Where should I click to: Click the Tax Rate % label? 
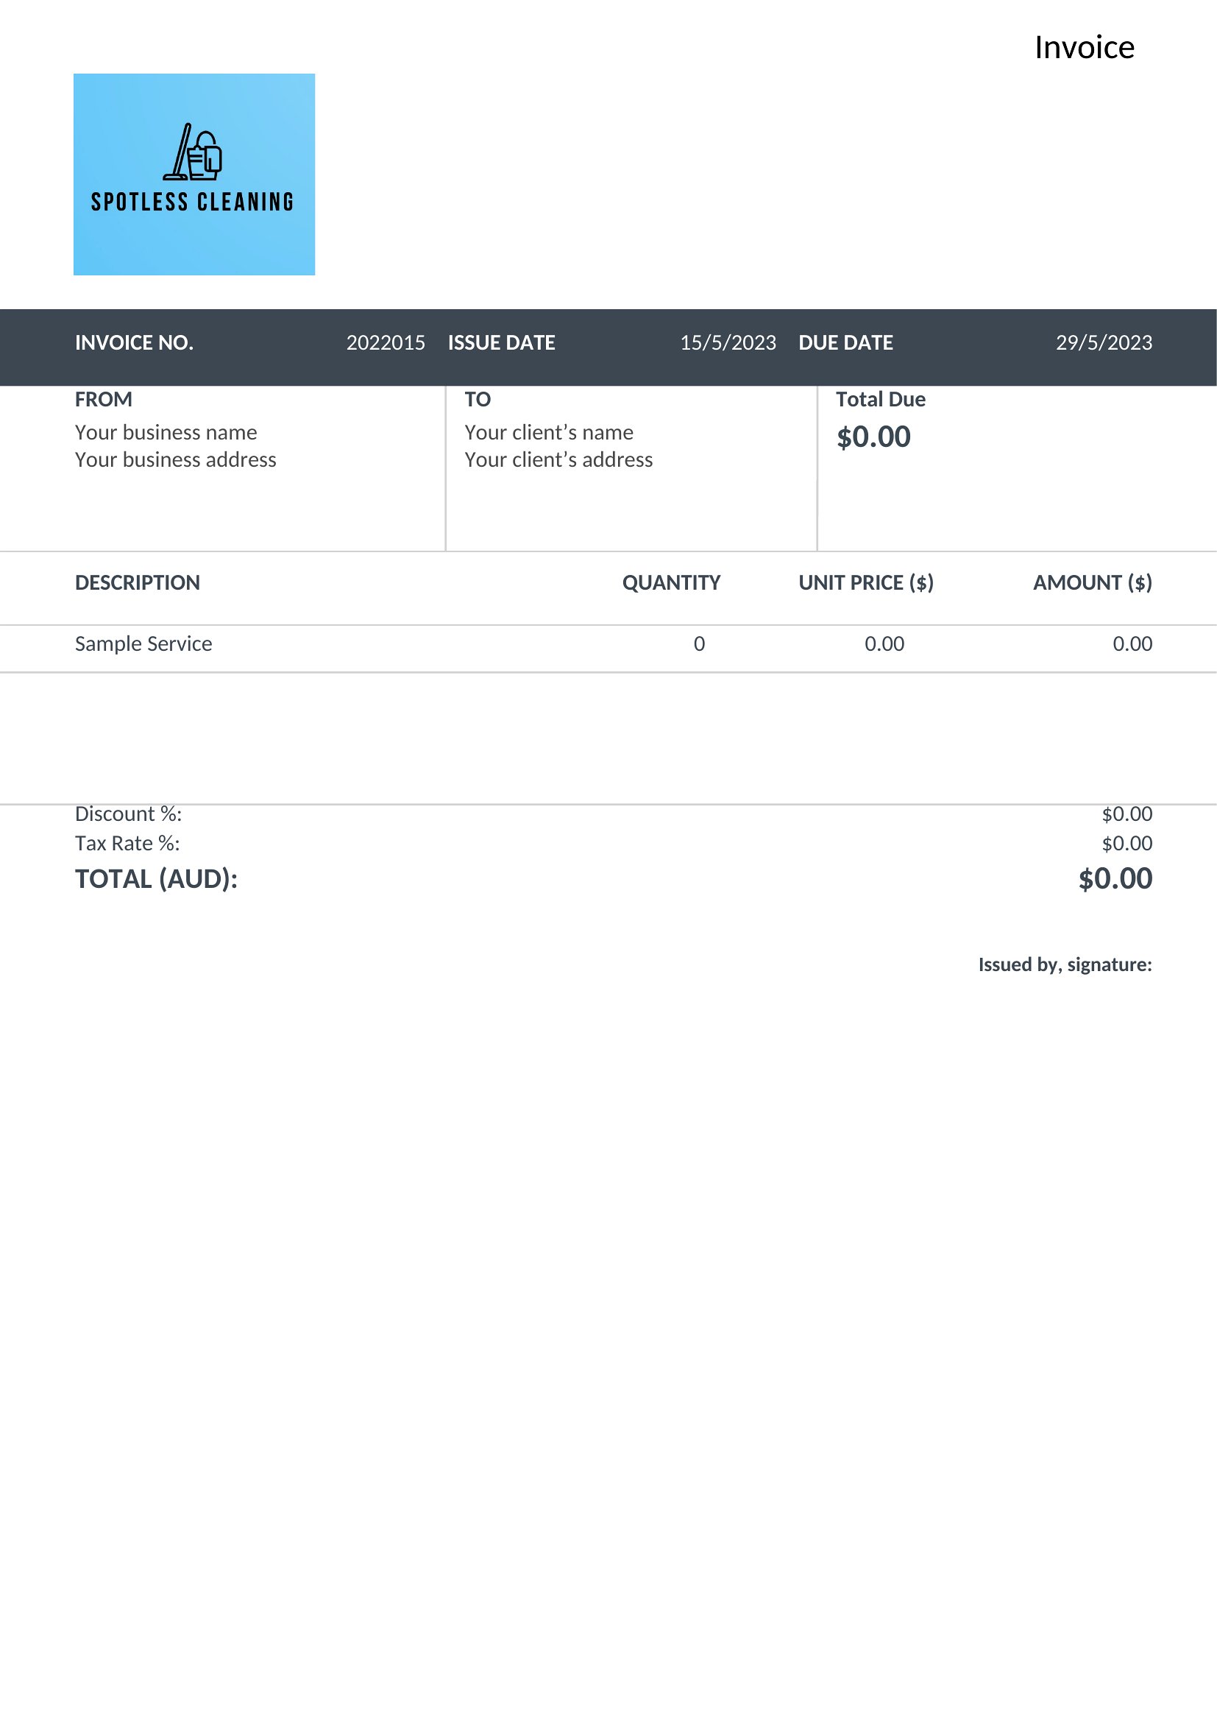click(127, 844)
